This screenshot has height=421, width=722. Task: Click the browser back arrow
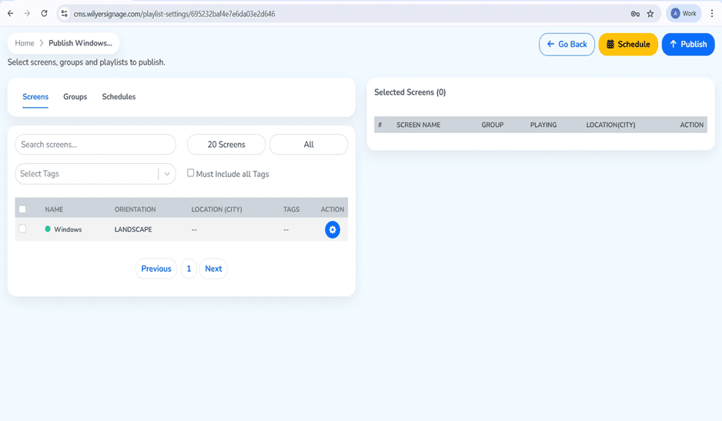[x=10, y=13]
